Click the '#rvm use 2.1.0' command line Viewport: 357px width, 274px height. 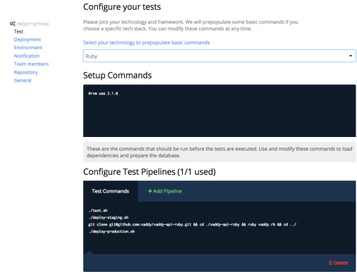(103, 93)
